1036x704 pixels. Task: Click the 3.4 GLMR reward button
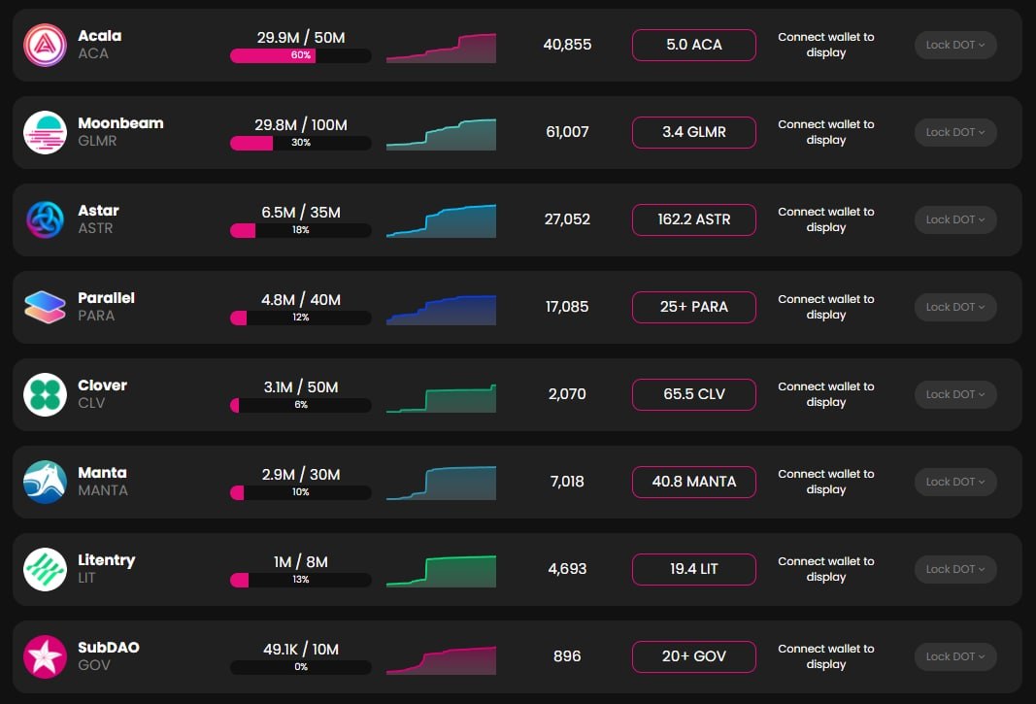[x=694, y=132]
